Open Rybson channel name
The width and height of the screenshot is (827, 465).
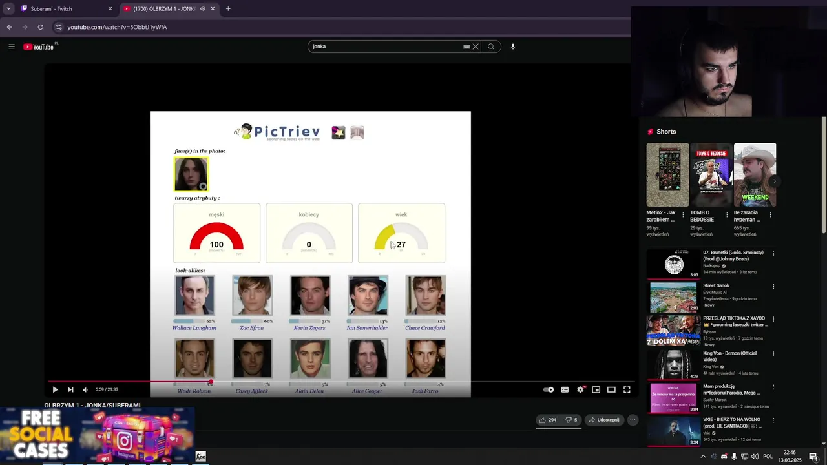coord(709,332)
